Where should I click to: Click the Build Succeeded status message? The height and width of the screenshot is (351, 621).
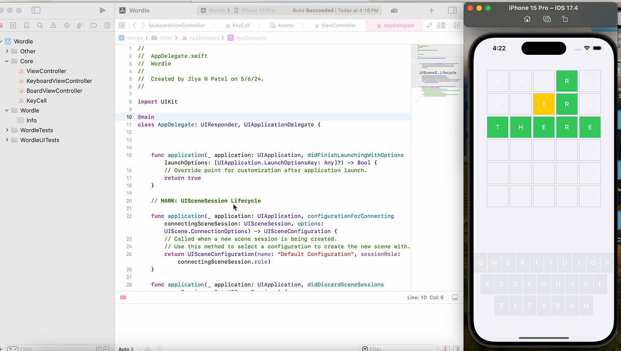(x=312, y=10)
